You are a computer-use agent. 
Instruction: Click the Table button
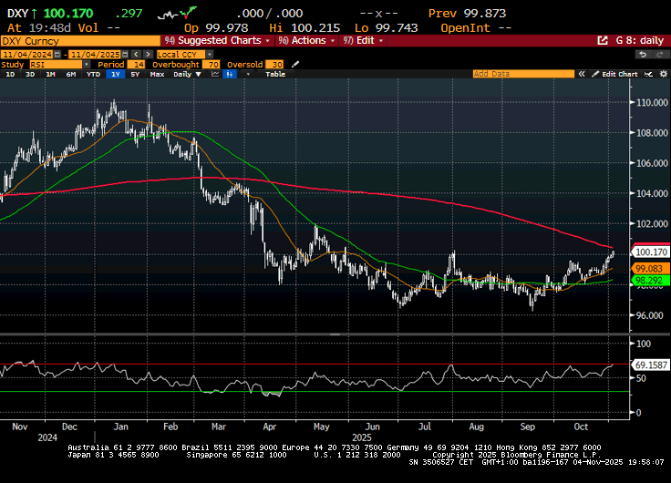[x=274, y=74]
